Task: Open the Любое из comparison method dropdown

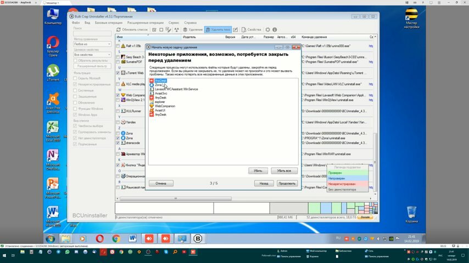Action: tap(92, 44)
